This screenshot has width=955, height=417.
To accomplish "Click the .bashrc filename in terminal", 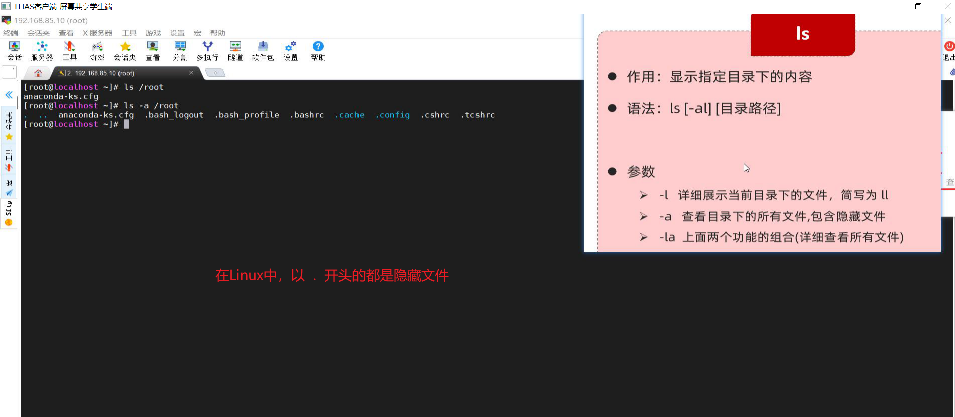I will click(307, 115).
